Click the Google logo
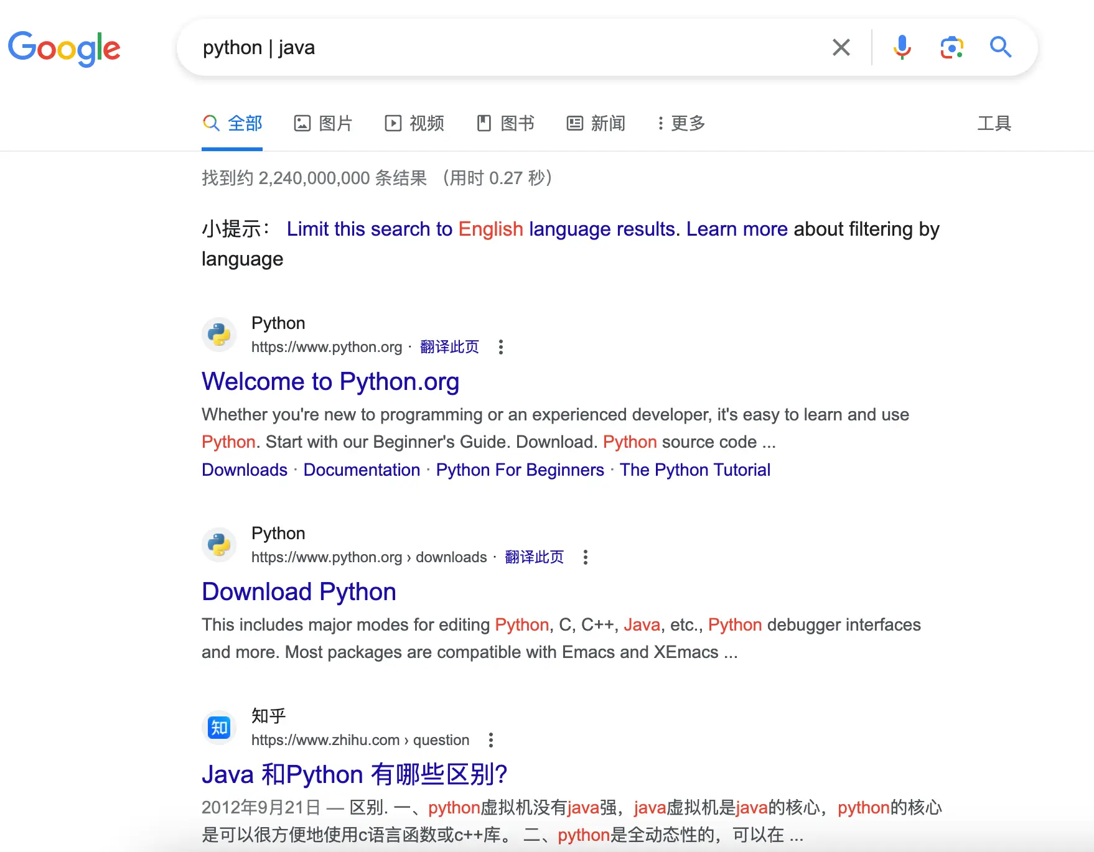The width and height of the screenshot is (1094, 852). (x=64, y=49)
